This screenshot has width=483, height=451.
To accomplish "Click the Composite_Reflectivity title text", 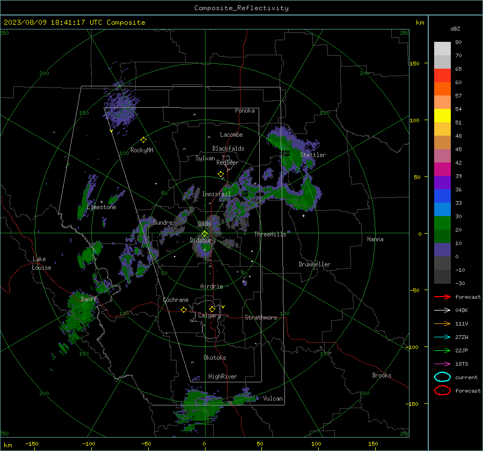I will [241, 8].
